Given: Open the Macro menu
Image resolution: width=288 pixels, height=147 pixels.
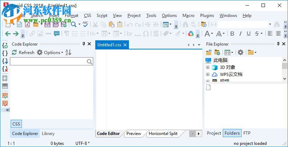Looking at the screenshot, I should 188,16.
